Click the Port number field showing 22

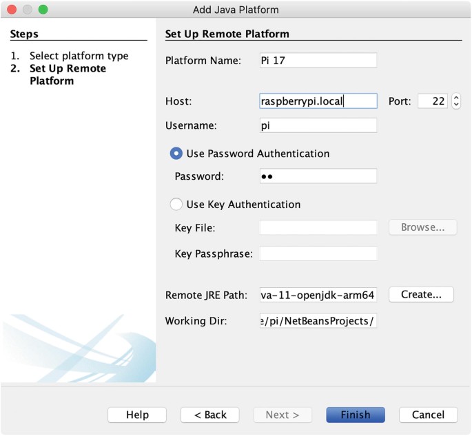click(433, 101)
